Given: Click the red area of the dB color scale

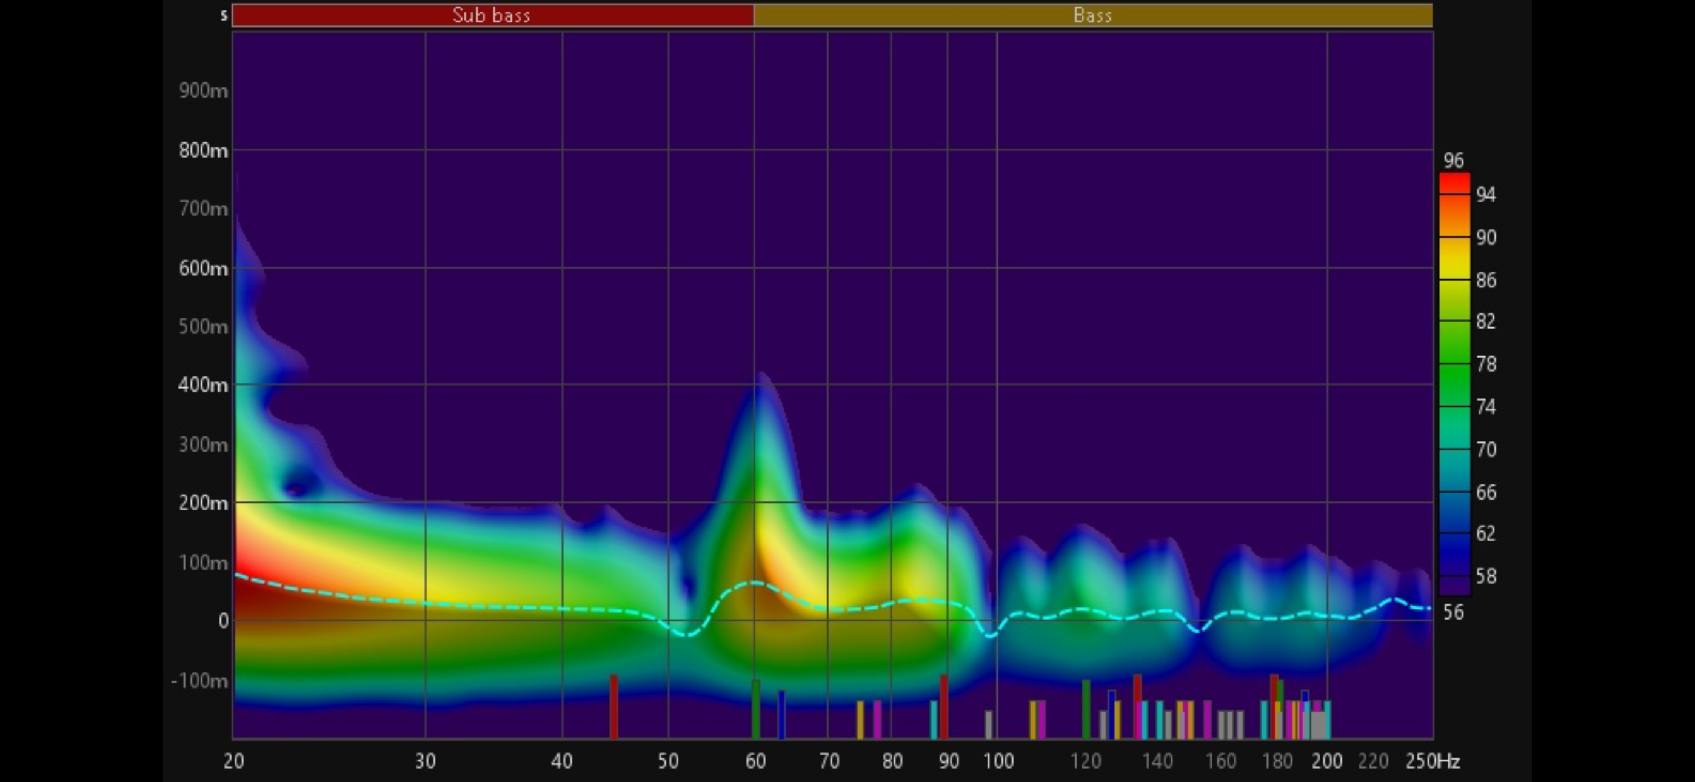Looking at the screenshot, I should tap(1454, 184).
